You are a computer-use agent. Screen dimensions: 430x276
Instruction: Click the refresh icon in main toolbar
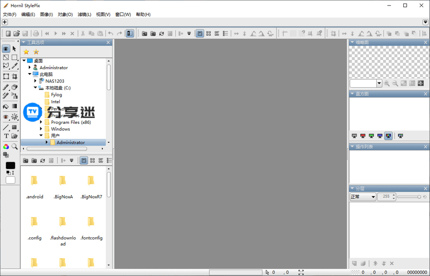click(162, 34)
